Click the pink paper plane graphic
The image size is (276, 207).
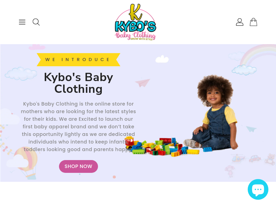click(x=142, y=83)
